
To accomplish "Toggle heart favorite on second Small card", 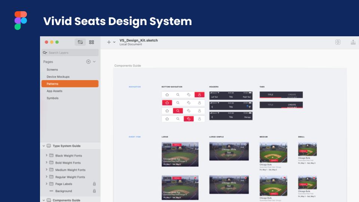I will point(314,178).
